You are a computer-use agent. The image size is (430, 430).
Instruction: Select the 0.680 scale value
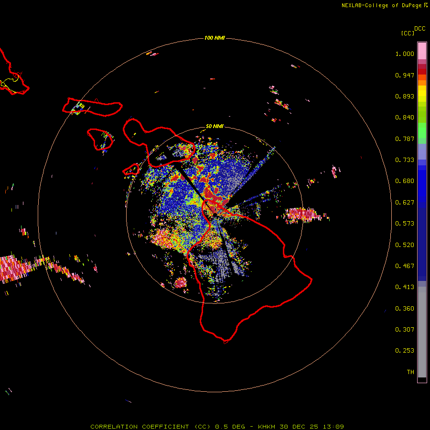point(405,181)
